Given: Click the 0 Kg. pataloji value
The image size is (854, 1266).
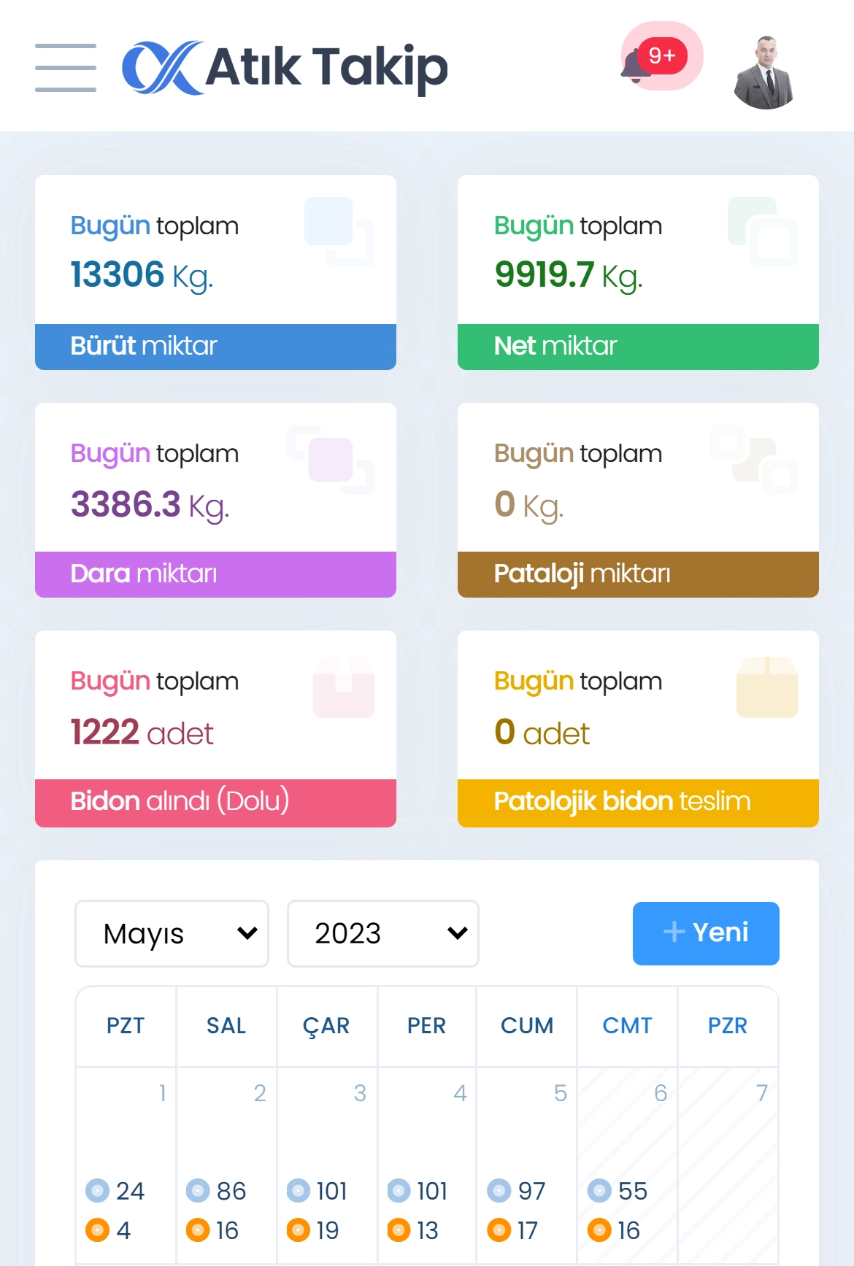Looking at the screenshot, I should 528,504.
